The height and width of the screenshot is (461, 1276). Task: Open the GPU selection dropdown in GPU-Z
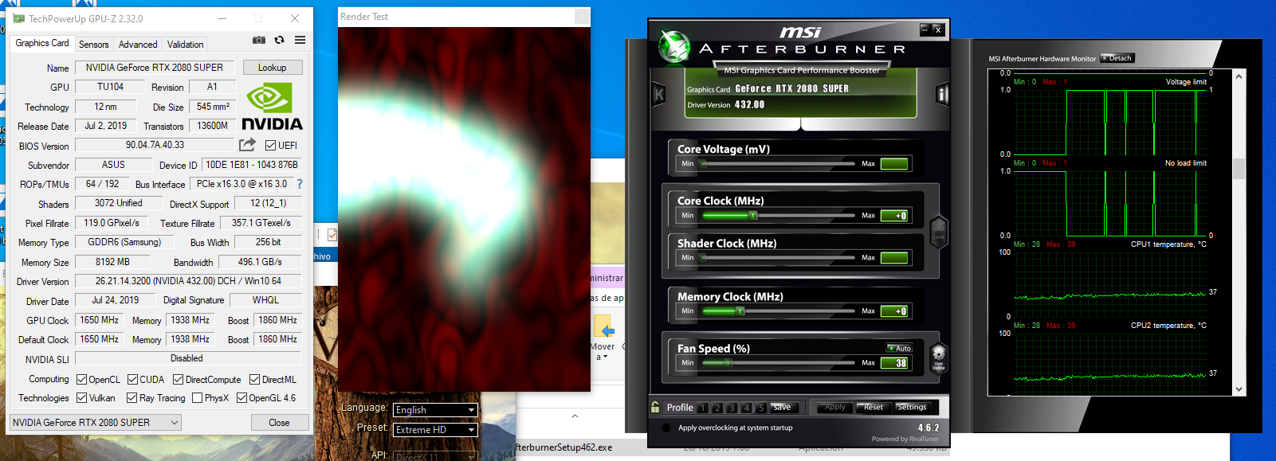coord(96,422)
